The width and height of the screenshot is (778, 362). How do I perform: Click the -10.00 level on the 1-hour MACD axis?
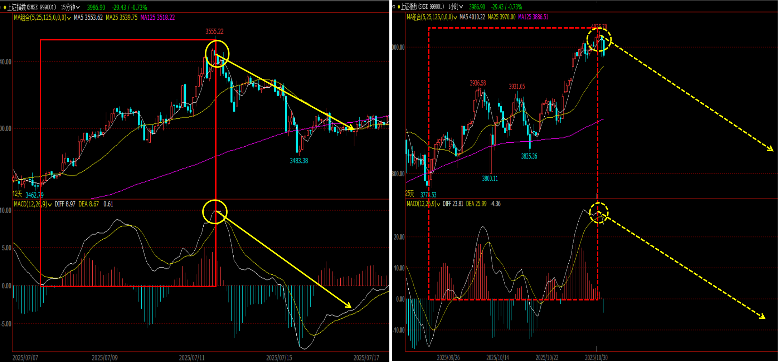coord(399,330)
